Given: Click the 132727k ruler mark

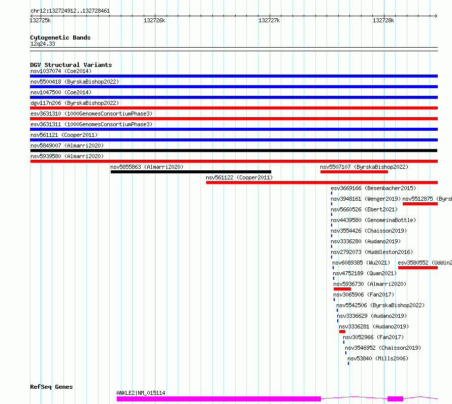Looking at the screenshot, I should coord(269,20).
